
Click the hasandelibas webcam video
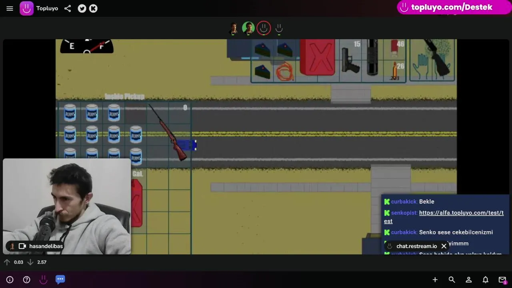click(x=67, y=206)
